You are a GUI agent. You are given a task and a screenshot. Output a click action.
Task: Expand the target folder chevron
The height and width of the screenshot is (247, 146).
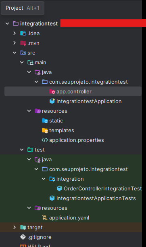coord(15,227)
